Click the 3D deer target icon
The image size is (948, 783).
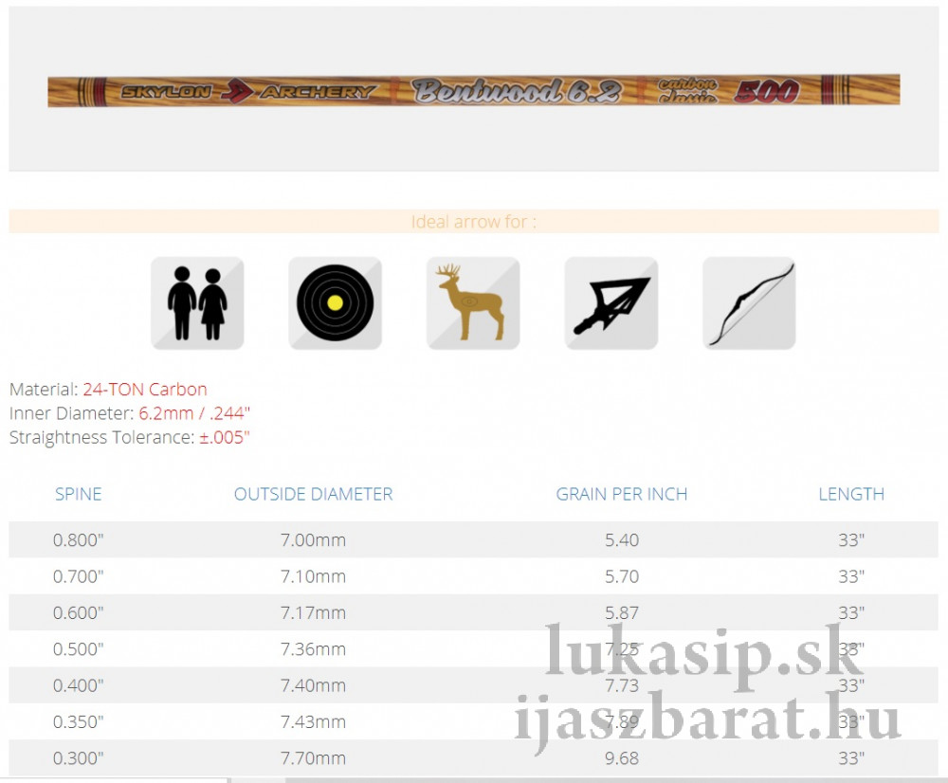click(x=473, y=303)
